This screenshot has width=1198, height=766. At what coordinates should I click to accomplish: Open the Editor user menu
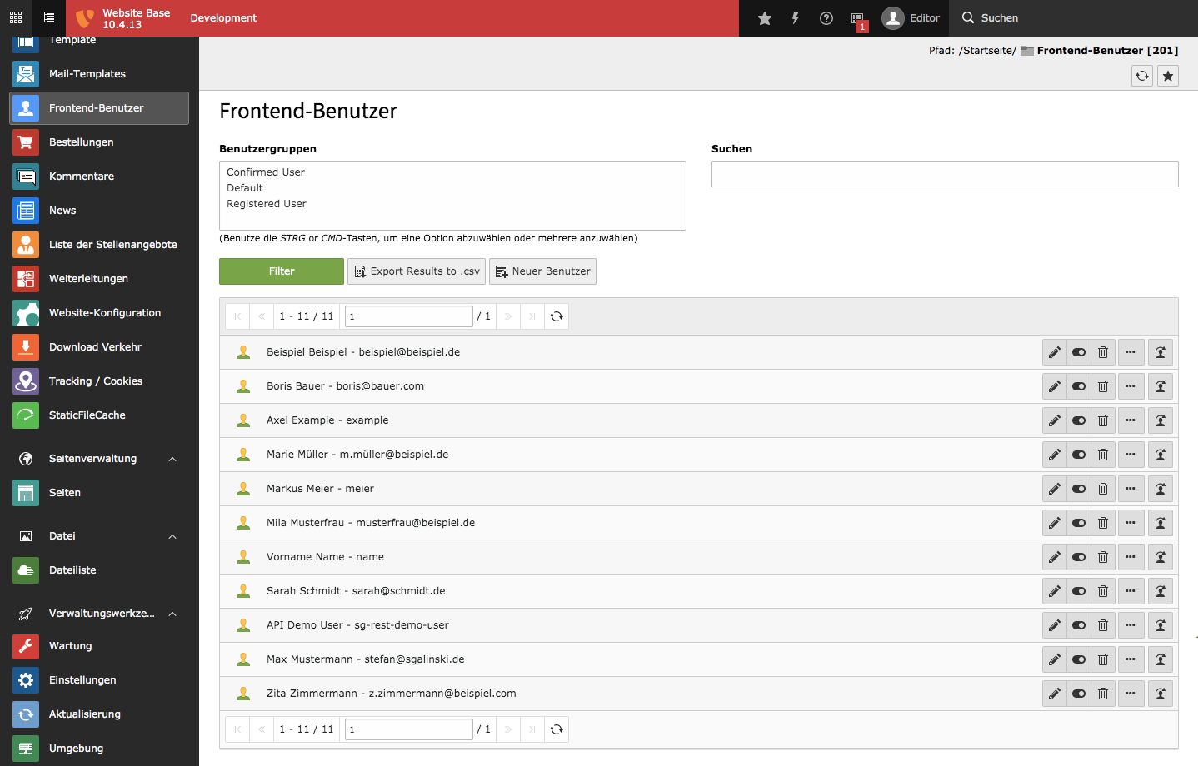click(x=911, y=18)
